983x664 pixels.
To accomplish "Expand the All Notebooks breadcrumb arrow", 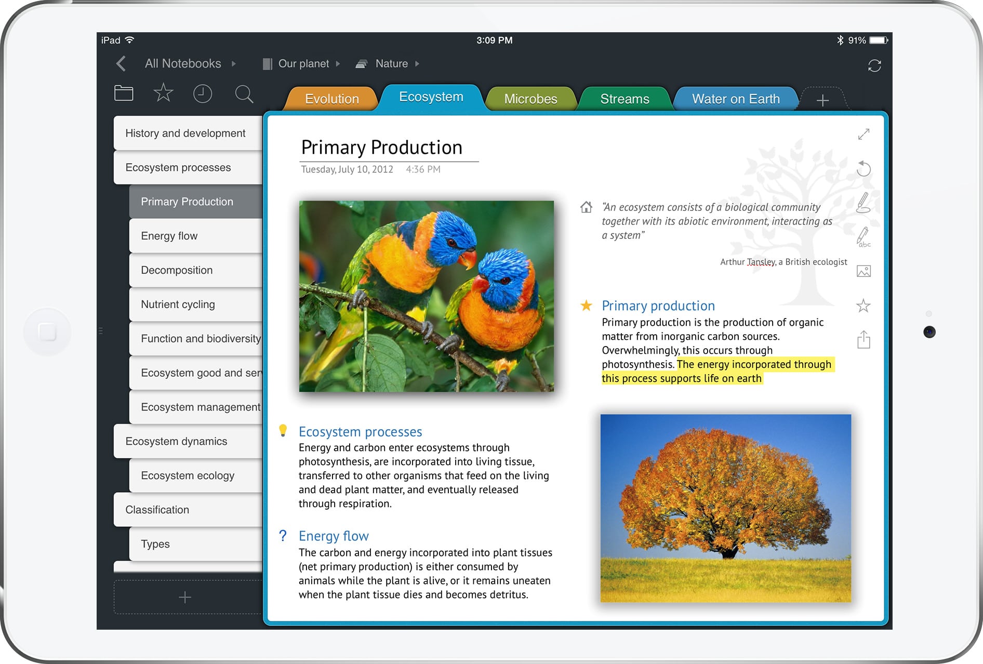I will (x=234, y=63).
